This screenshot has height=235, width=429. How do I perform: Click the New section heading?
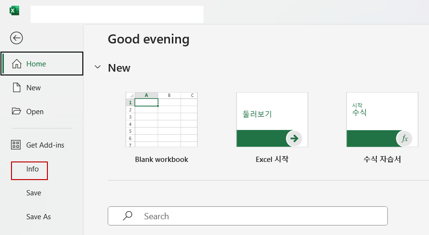tap(119, 68)
